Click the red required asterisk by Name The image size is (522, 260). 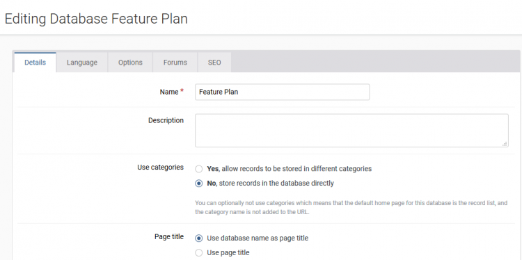182,91
